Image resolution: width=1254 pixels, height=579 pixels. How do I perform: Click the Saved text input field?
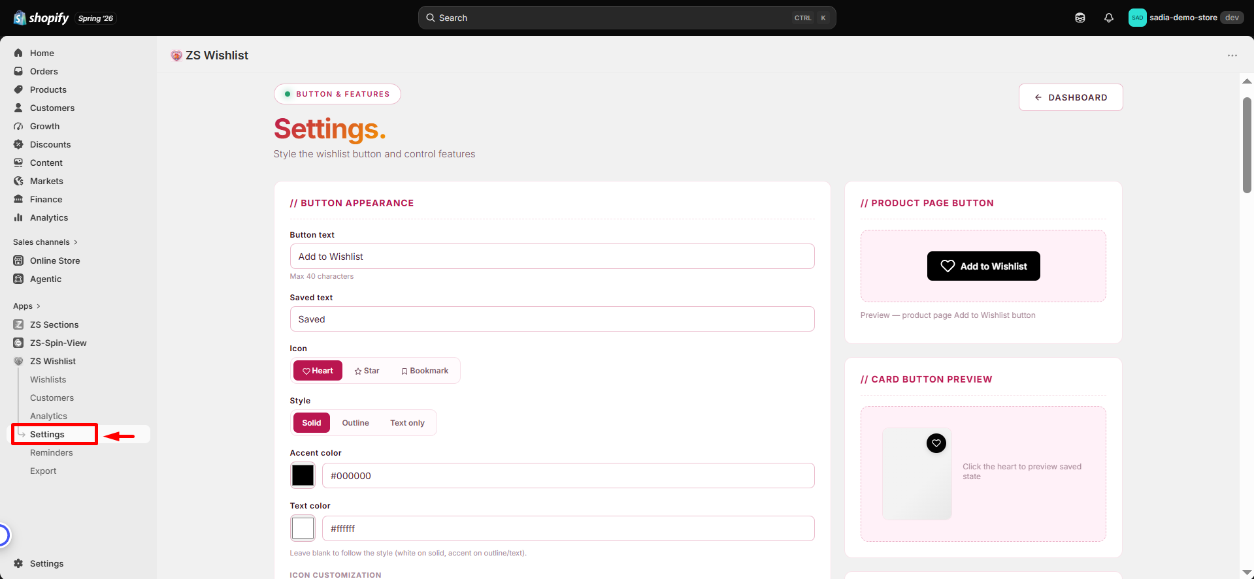[x=552, y=319]
